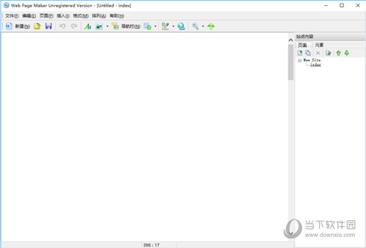366x248 pixels.
Task: Open a file with the folder icon
Action: click(37, 26)
